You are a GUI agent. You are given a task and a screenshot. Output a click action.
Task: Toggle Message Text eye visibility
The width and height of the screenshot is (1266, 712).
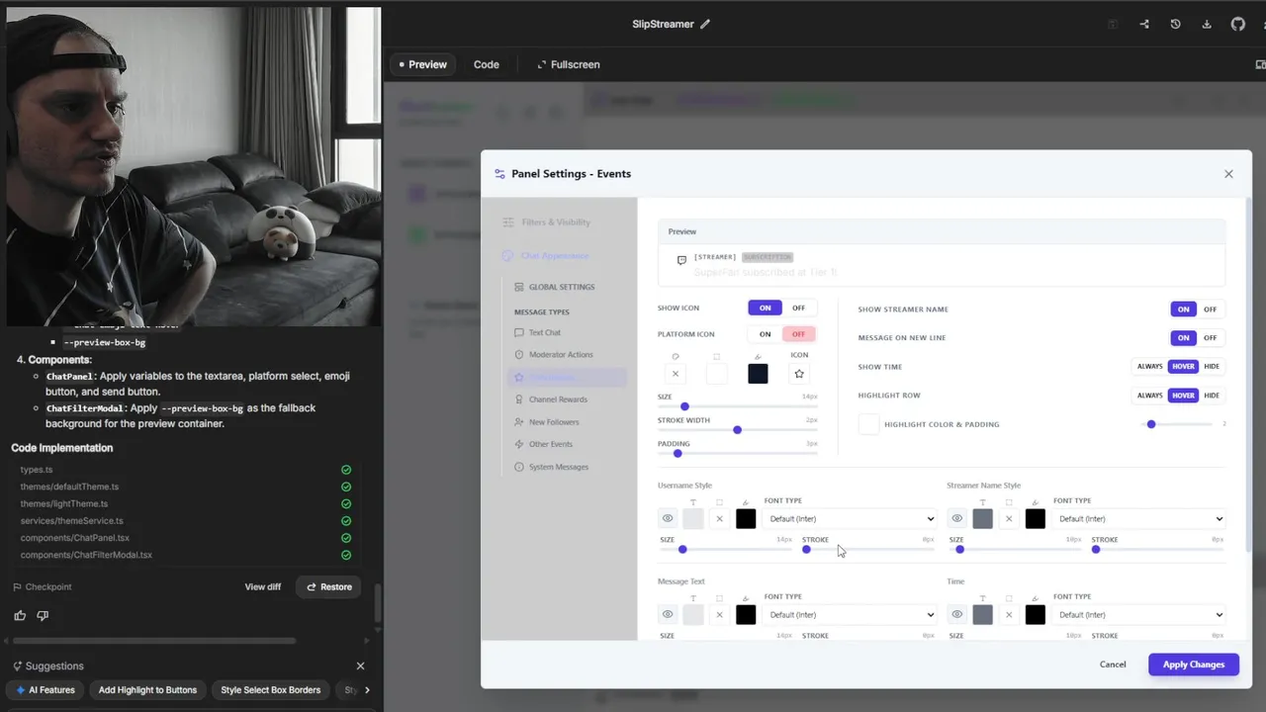click(668, 614)
